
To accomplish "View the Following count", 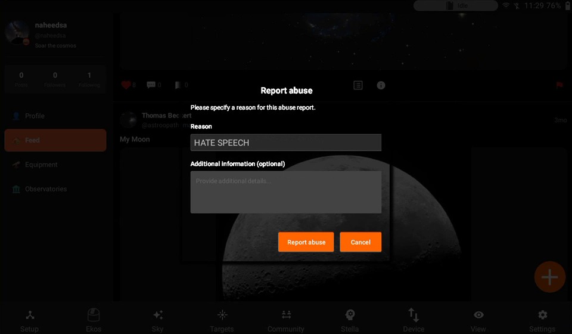I will click(89, 79).
